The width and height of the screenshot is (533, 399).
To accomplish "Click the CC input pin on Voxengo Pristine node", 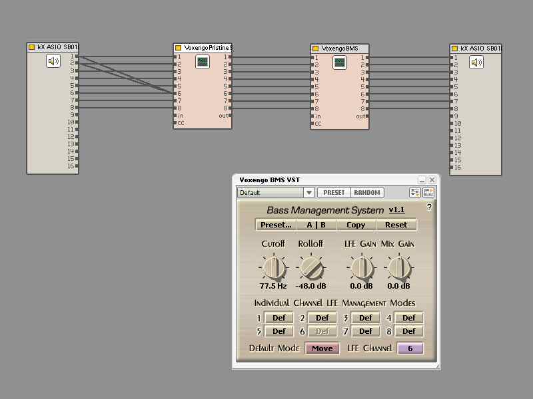I will [x=175, y=123].
